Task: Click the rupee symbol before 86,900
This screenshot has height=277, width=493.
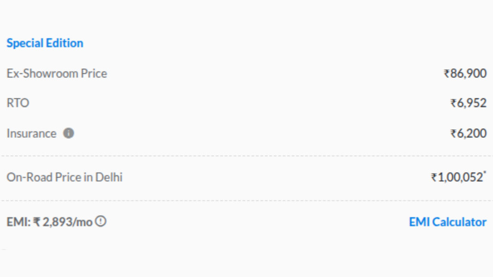Action: point(446,74)
